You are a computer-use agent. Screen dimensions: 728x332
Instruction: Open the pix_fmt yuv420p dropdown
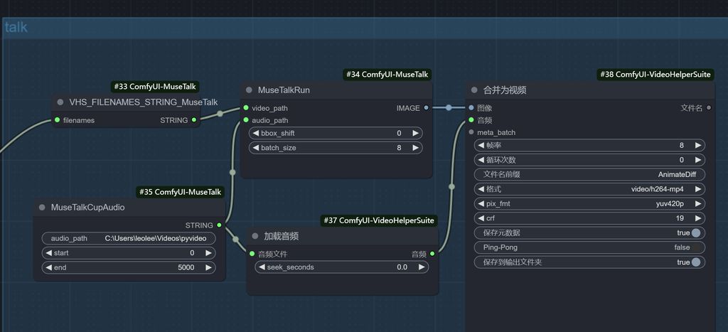[589, 204]
